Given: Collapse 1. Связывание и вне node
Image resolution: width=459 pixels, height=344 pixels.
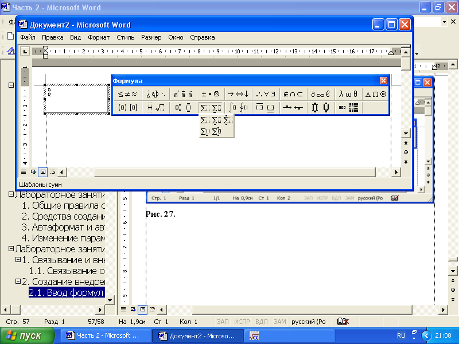Looking at the screenshot, I should coord(18,259).
